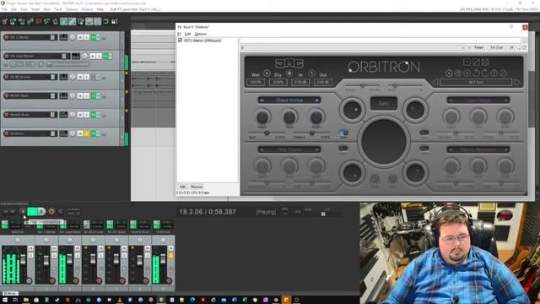This screenshot has width=540, height=304.
Task: Click the Param button in the FX window
Action: tap(478, 47)
